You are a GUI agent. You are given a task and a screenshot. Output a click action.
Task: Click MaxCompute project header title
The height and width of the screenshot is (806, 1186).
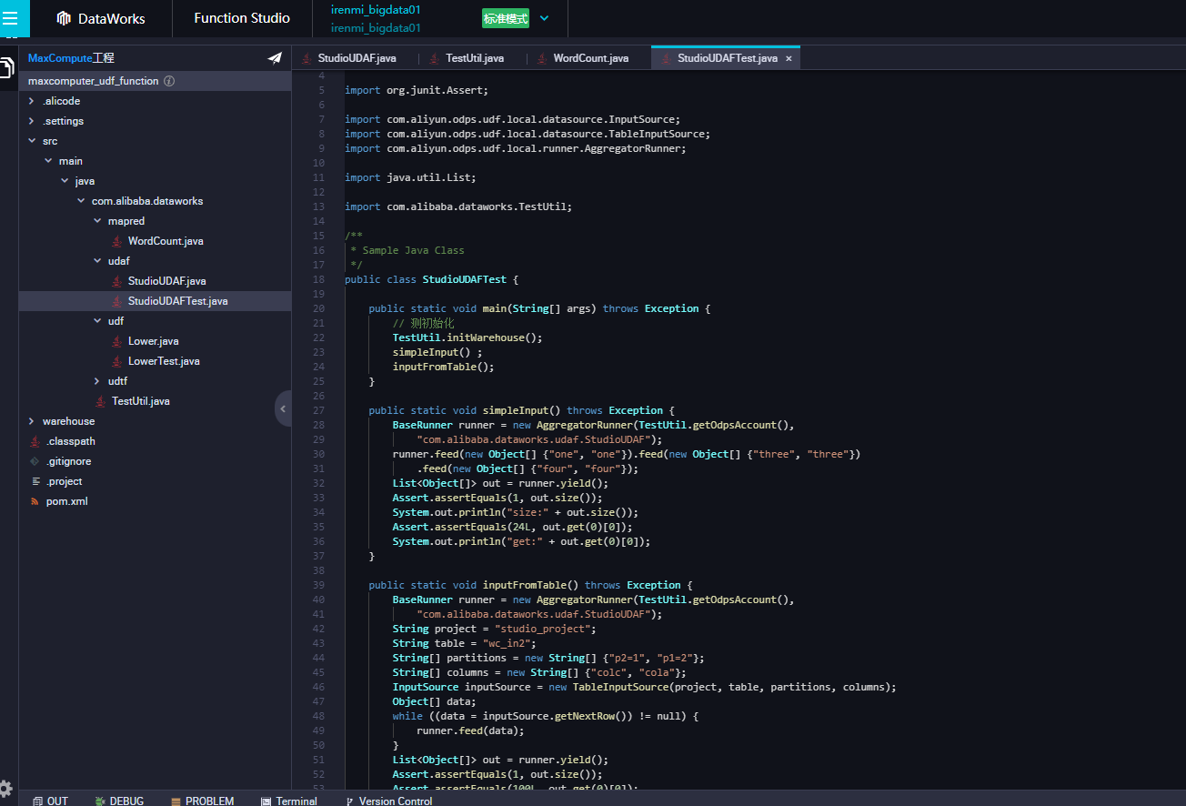[71, 58]
